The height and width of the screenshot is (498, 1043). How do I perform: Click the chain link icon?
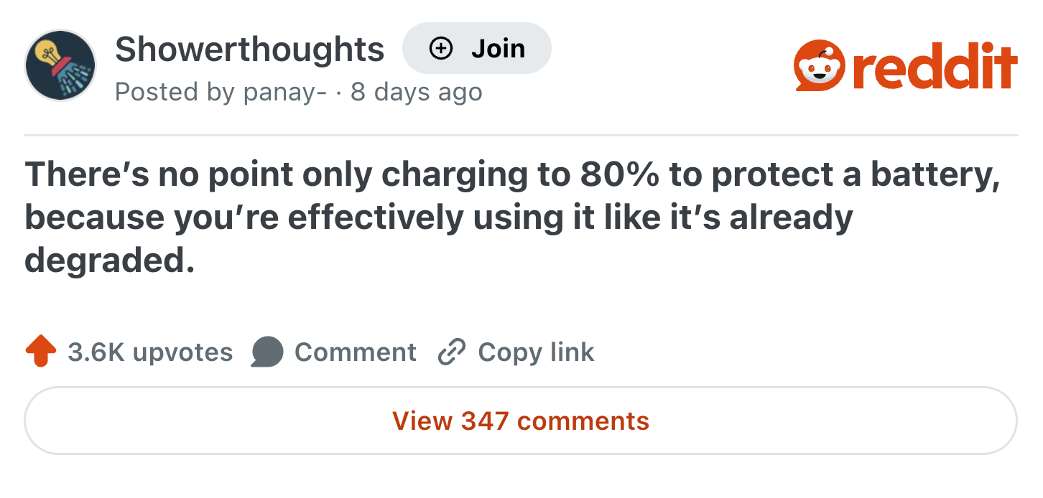(x=453, y=352)
